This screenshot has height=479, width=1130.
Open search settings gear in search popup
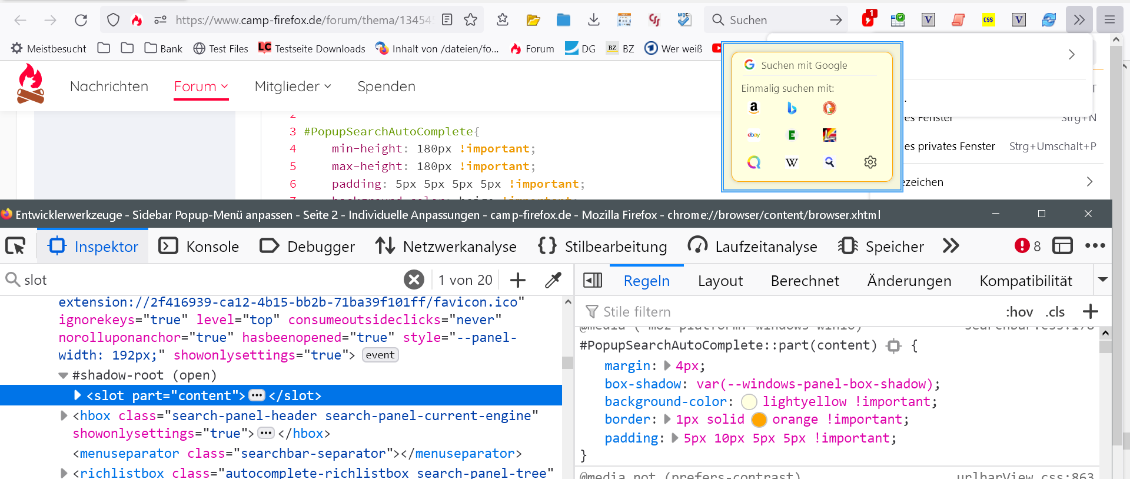click(870, 162)
